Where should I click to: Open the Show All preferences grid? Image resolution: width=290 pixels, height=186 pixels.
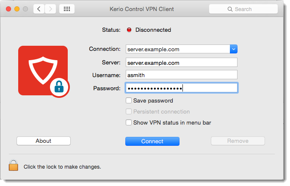[67, 9]
